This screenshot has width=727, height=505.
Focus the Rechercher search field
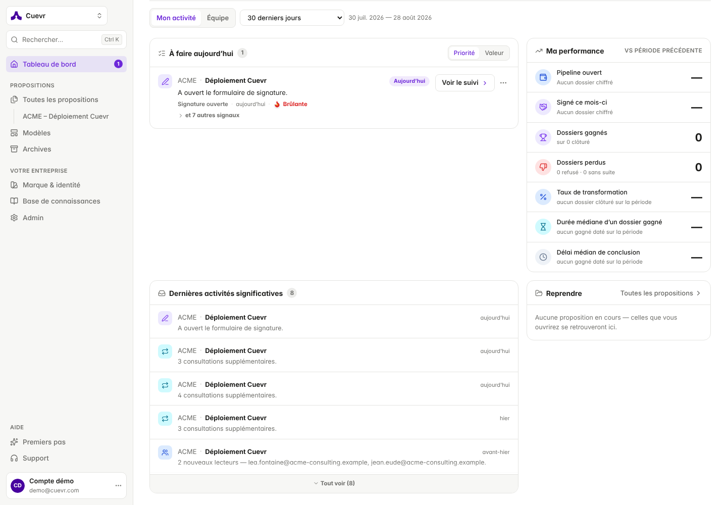(x=66, y=39)
